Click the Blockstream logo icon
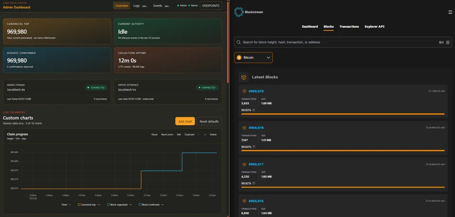Image resolution: width=455 pixels, height=217 pixels. tap(238, 12)
